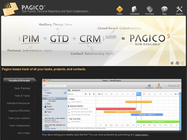Click the back arrow beside Dashboard
This screenshot has height=140, width=187.
tap(69, 90)
